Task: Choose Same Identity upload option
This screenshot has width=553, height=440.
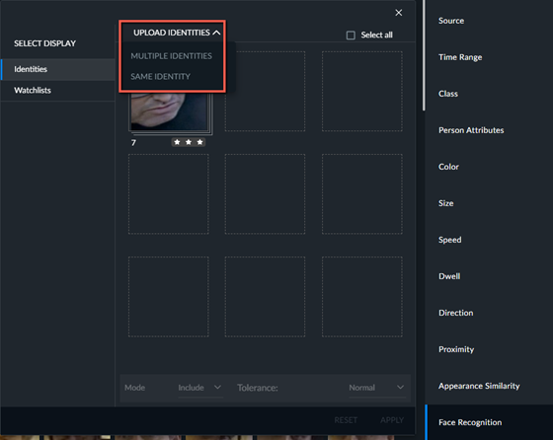Action: tap(160, 76)
